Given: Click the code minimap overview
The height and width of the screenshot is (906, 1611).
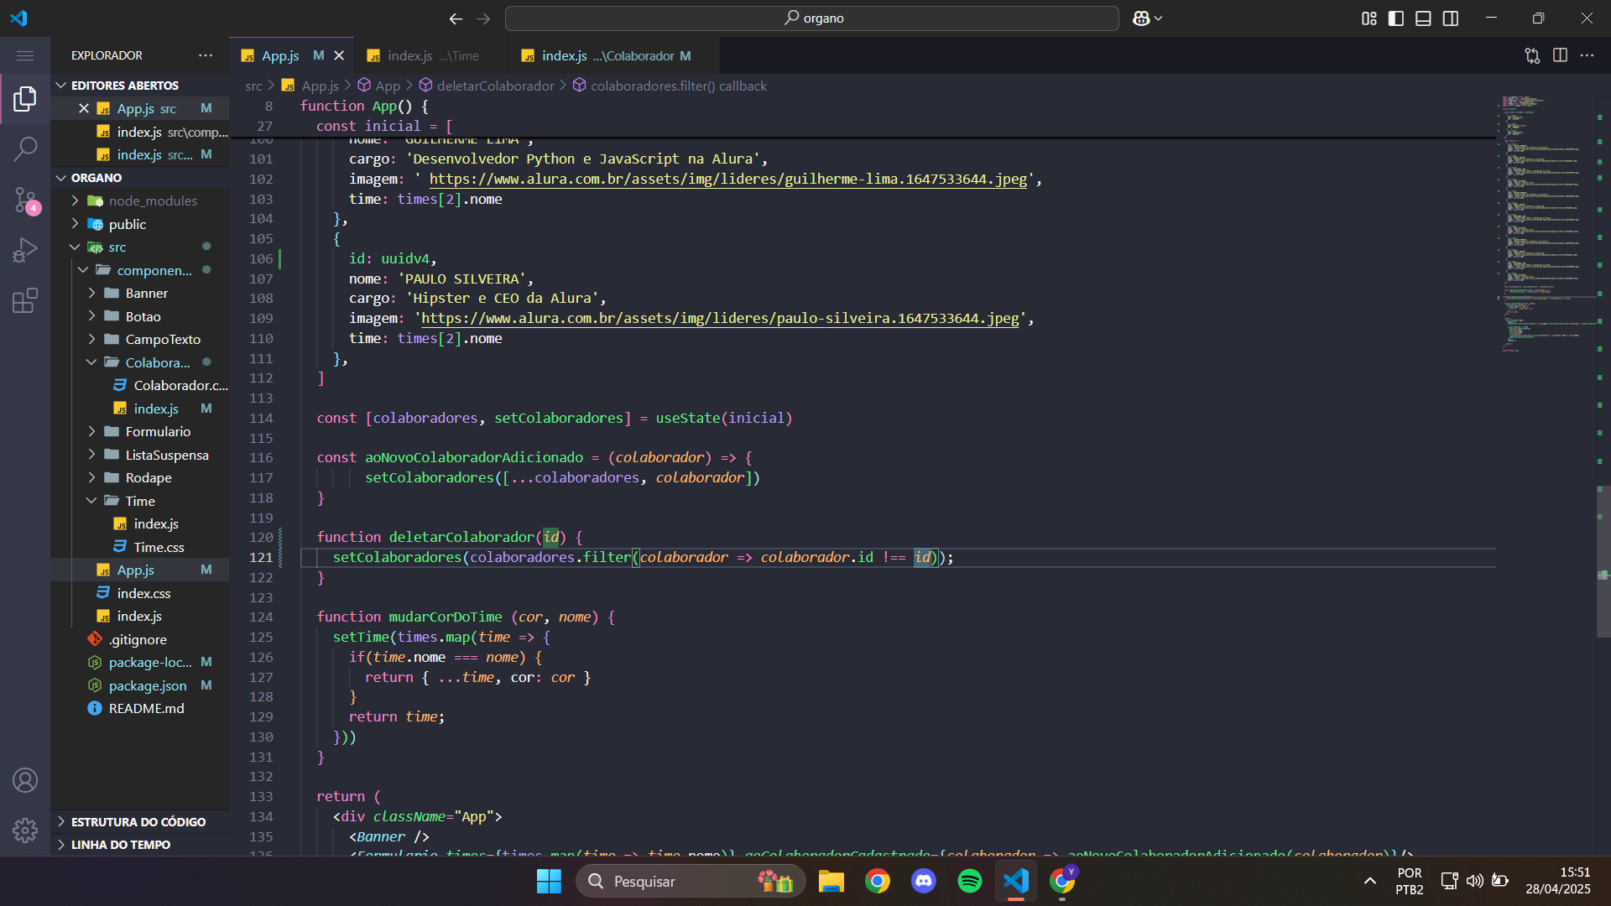Looking at the screenshot, I should click(1546, 223).
